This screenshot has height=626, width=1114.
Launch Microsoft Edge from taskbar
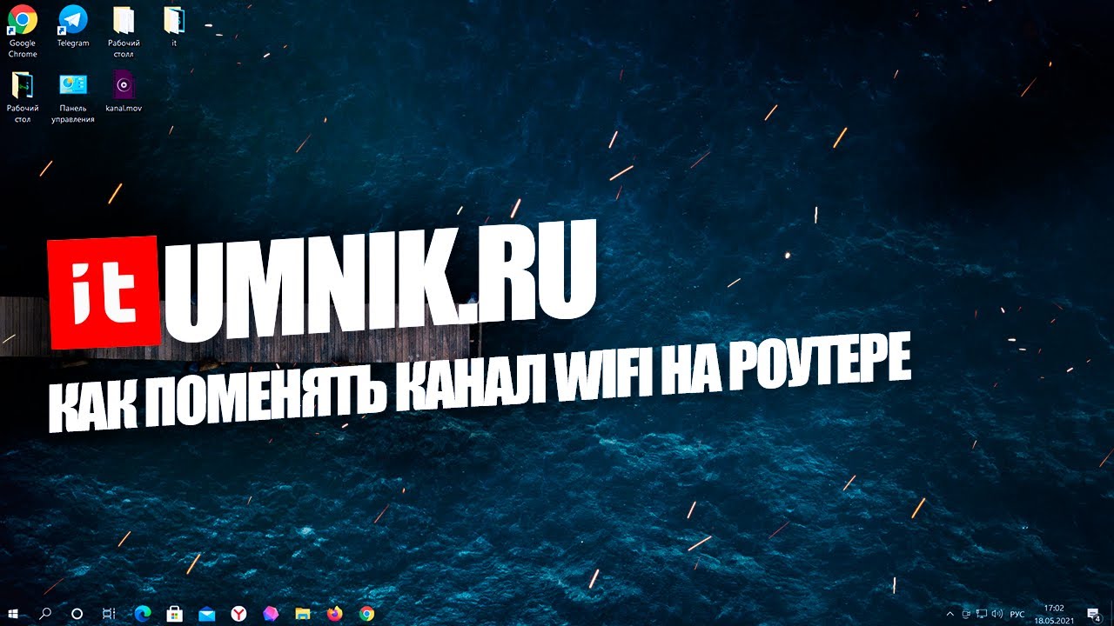coord(142,614)
